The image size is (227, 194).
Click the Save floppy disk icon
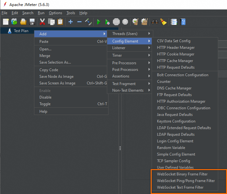click(32, 22)
